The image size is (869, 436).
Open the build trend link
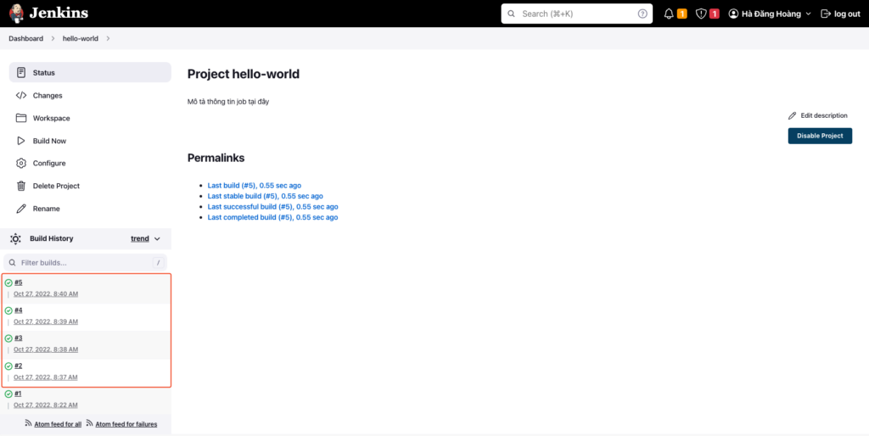tap(140, 238)
